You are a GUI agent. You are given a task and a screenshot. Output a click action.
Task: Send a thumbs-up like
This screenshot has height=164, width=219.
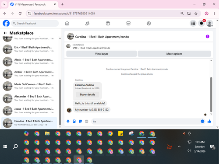click(x=209, y=121)
